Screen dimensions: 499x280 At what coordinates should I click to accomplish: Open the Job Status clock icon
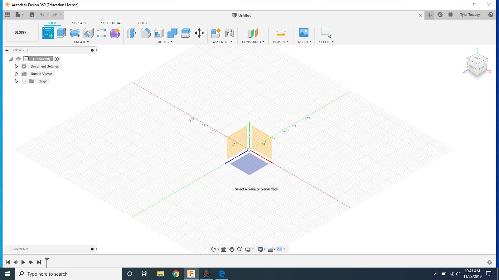[450, 15]
